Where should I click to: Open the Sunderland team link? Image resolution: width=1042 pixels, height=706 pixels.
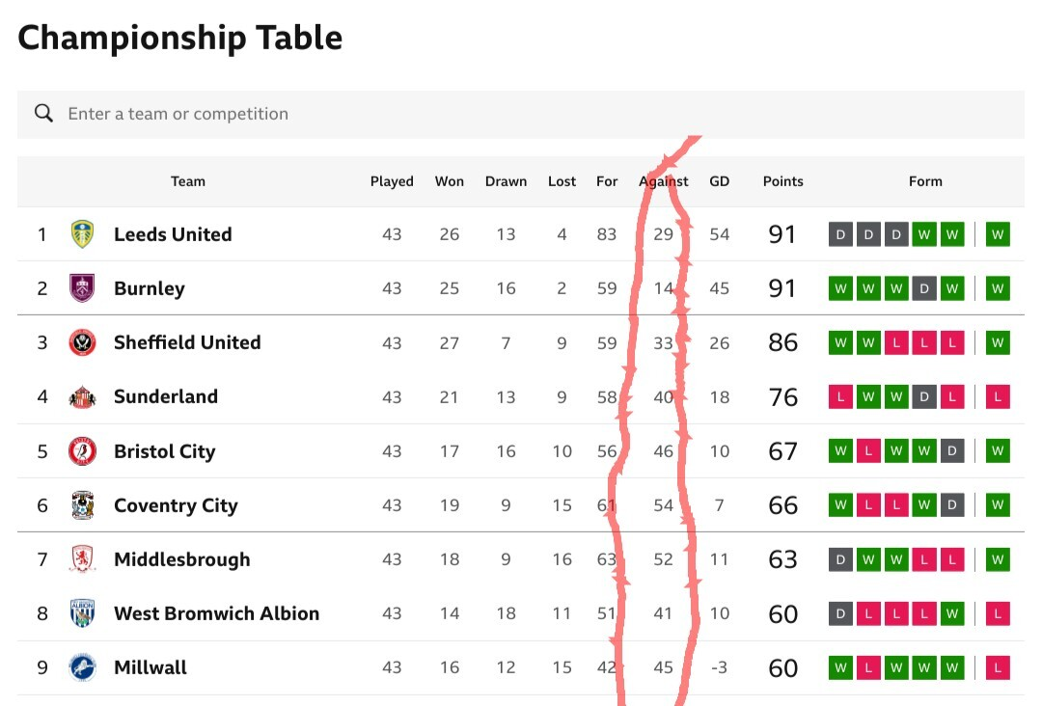click(166, 396)
